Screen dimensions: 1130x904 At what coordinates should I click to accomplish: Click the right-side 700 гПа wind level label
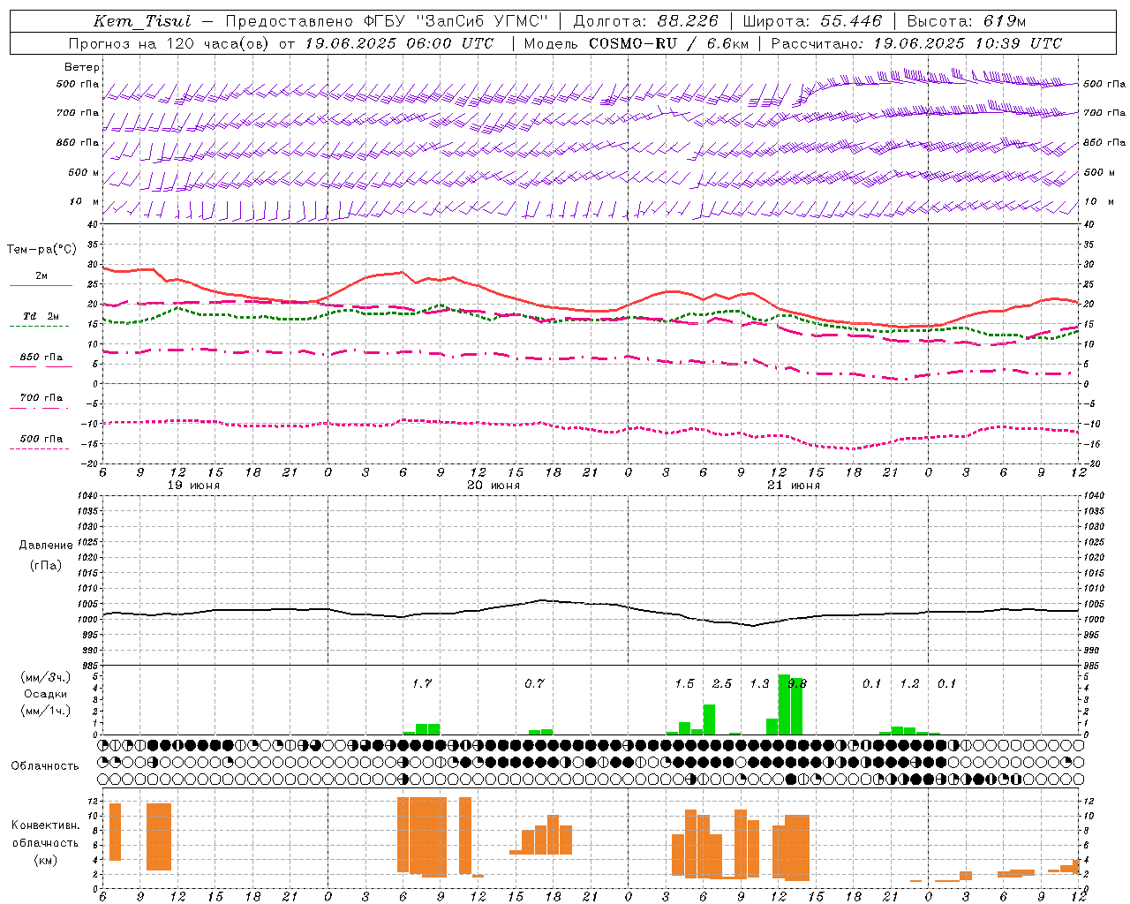pyautogui.click(x=1104, y=113)
